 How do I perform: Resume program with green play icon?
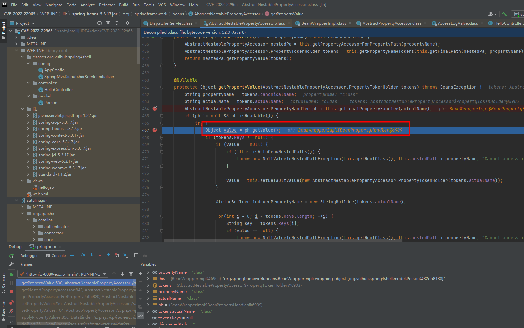tap(12, 275)
